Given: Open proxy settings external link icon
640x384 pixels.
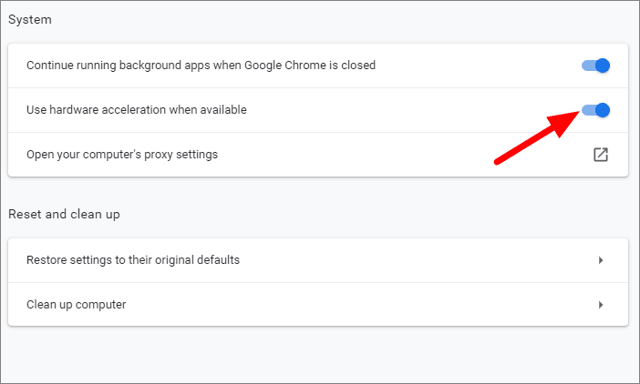Looking at the screenshot, I should click(x=601, y=155).
